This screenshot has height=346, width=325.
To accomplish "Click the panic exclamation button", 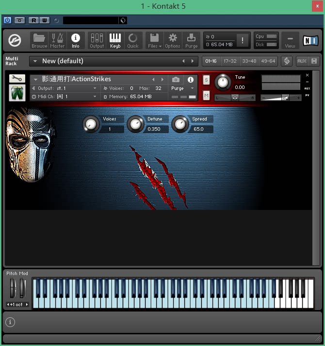I will click(x=243, y=40).
